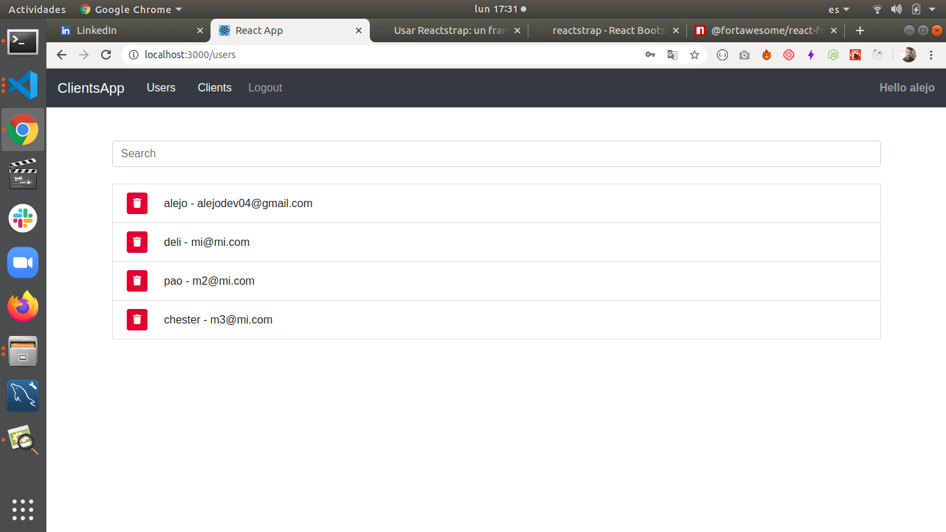Open the 'es' keyboard language dropdown
This screenshot has height=532, width=946.
(838, 10)
